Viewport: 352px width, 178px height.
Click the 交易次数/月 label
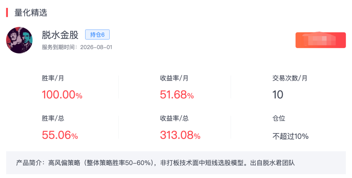click(x=290, y=78)
